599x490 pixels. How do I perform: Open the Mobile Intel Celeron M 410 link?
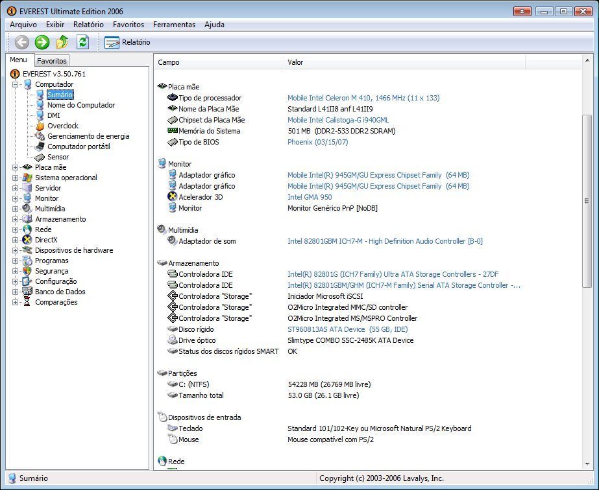point(363,98)
